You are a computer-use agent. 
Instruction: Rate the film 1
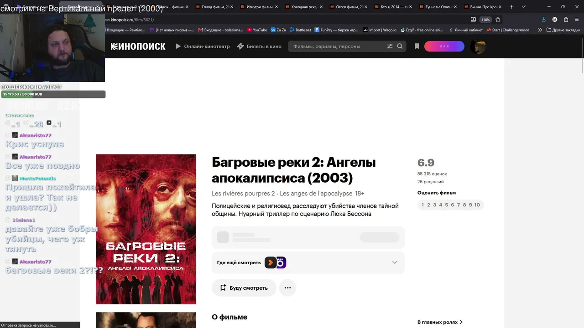422,205
